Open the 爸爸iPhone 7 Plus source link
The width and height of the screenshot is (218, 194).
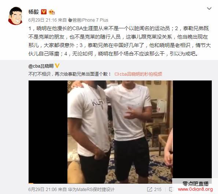tap(90, 20)
